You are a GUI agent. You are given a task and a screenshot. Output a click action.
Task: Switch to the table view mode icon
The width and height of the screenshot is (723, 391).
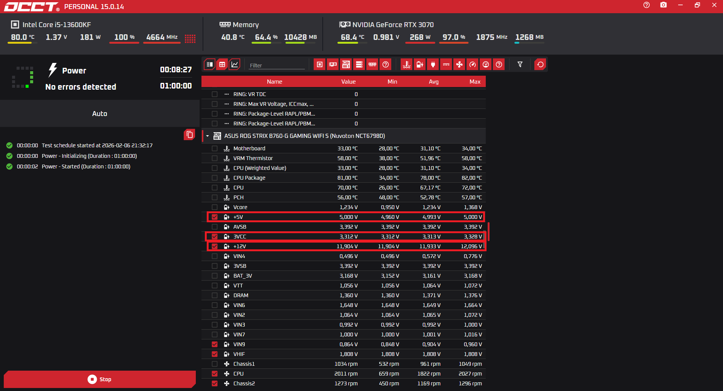tap(222, 64)
